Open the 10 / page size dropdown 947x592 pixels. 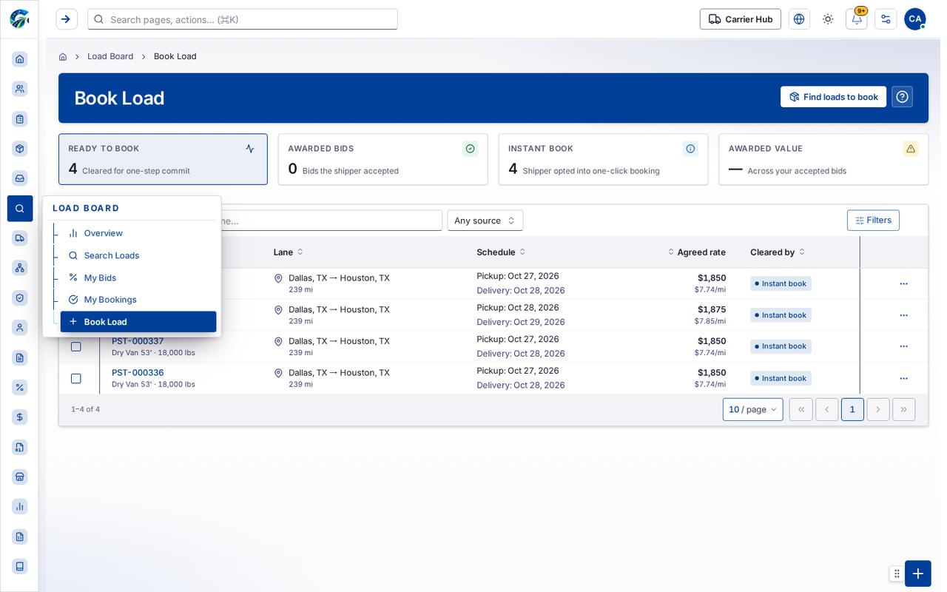pos(752,409)
